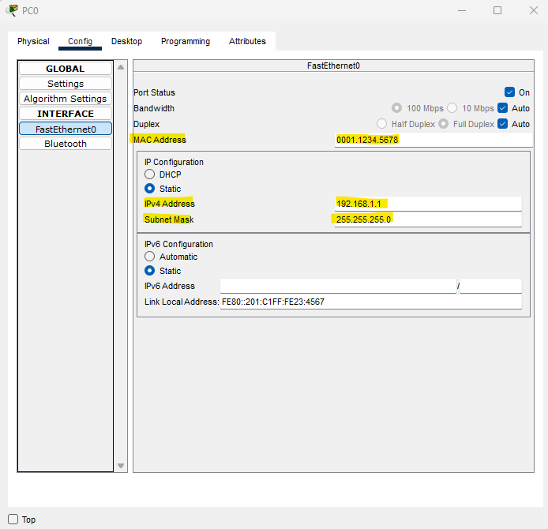Click the IPv6 Configuration heading
548x529 pixels.
click(178, 244)
